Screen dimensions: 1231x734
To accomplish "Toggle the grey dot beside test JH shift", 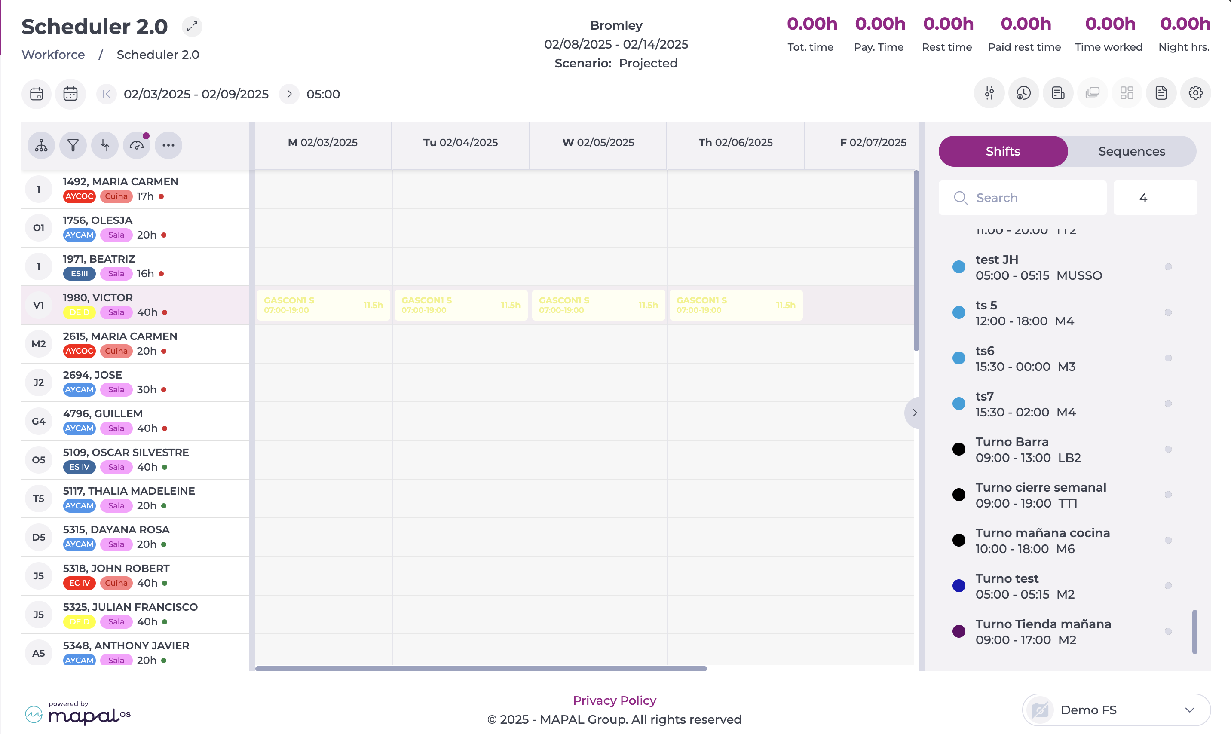I will (1168, 267).
